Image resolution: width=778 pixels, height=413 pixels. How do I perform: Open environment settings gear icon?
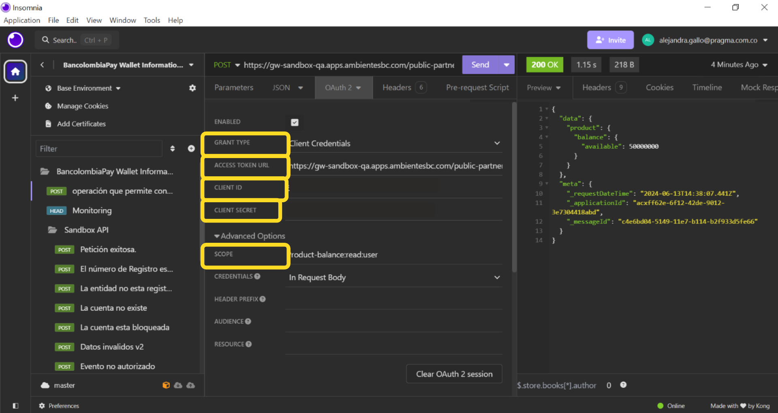click(192, 88)
